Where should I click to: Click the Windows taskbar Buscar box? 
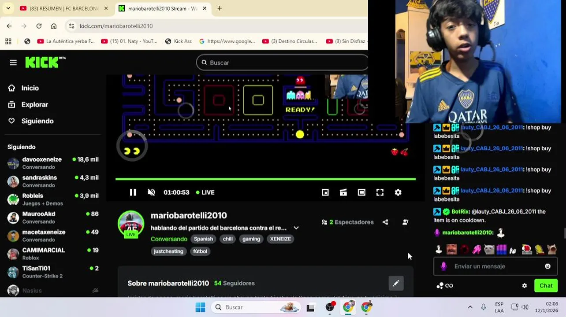coord(257,307)
